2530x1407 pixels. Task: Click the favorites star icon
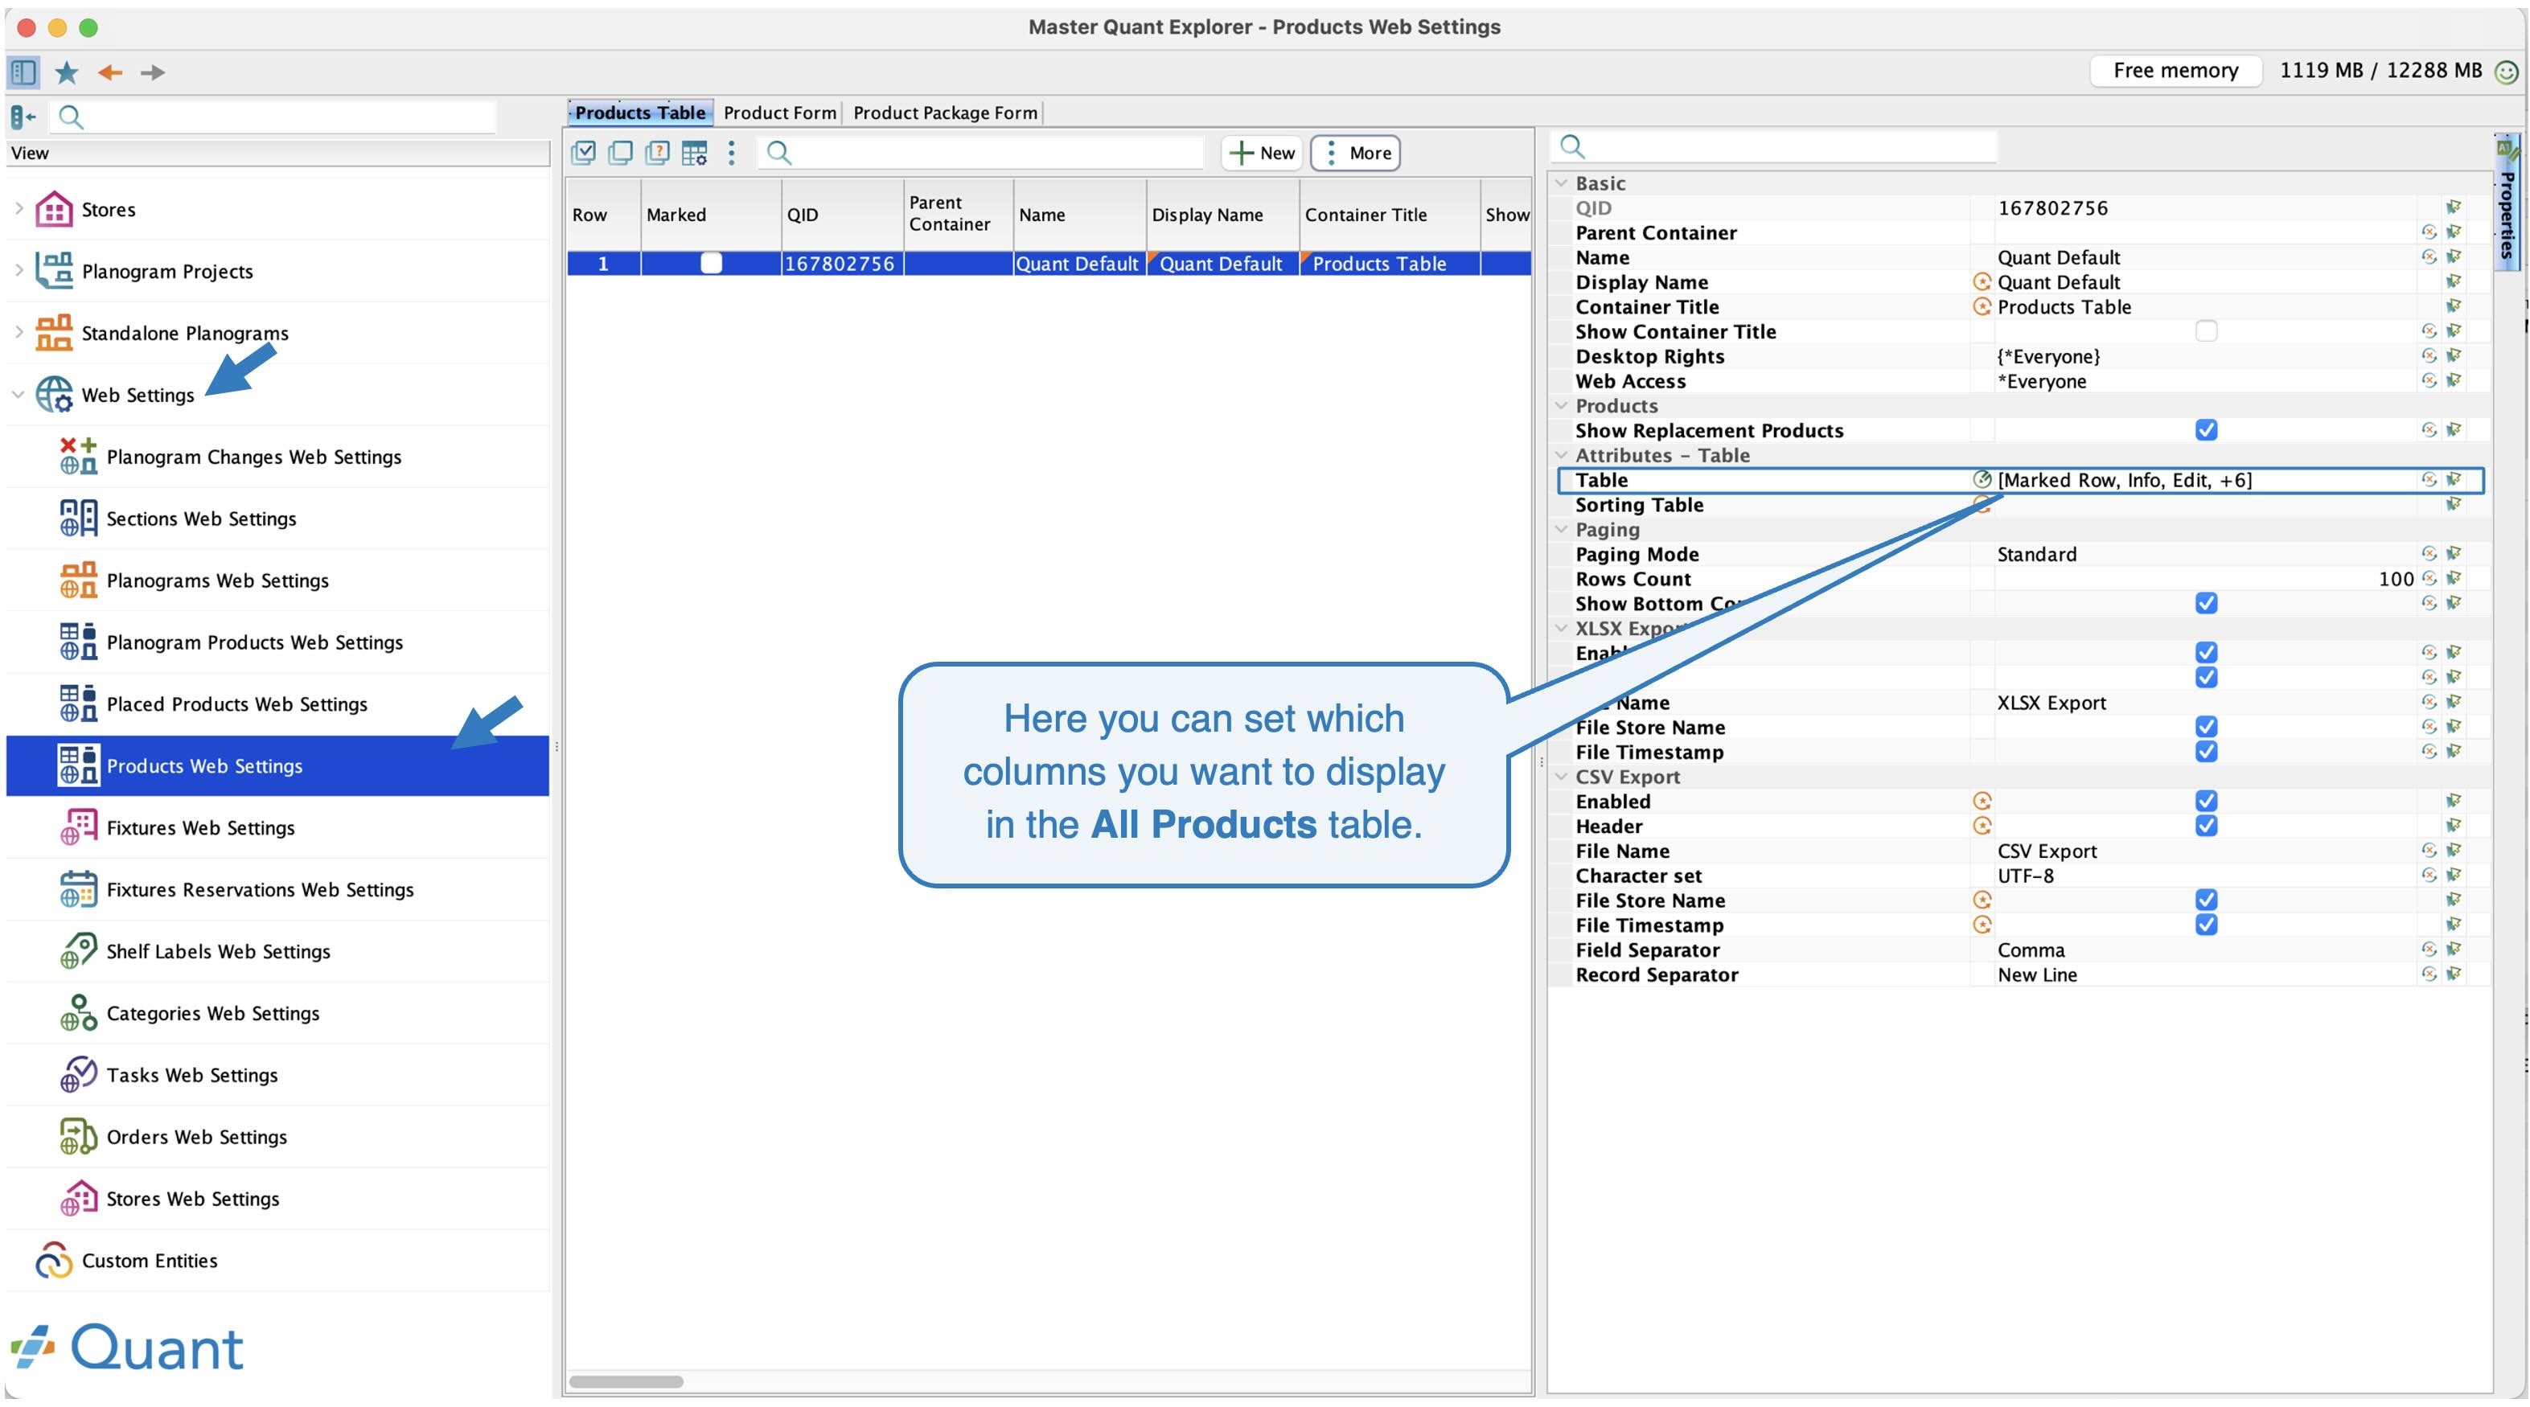tap(67, 72)
